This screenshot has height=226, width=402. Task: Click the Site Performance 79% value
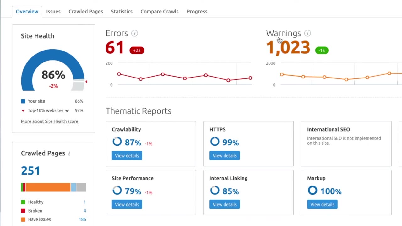(x=133, y=191)
